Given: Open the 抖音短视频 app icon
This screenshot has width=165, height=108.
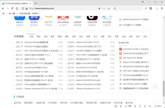Looking at the screenshot, I should 92,18.
